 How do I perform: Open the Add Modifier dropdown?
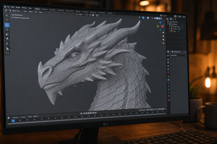[178, 55]
